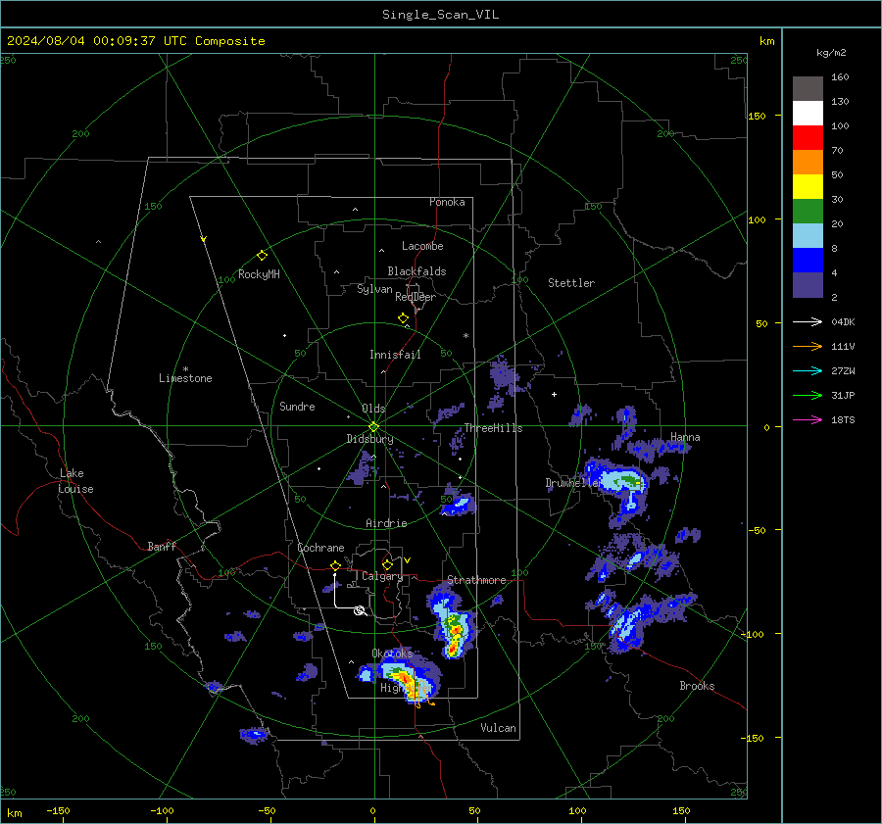Image resolution: width=882 pixels, height=824 pixels.
Task: Click the Single_Scan_VIL title
Action: click(440, 15)
